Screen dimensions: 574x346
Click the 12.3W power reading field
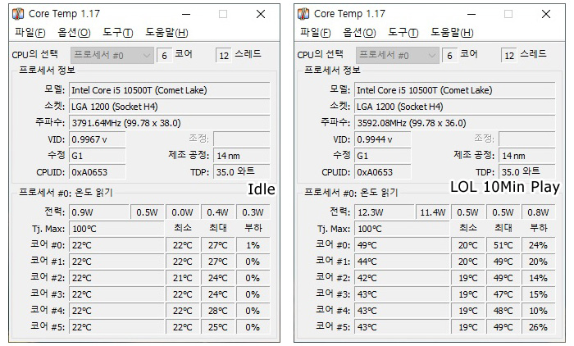383,212
